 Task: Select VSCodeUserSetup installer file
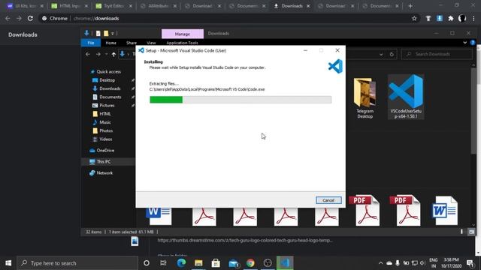point(406,97)
